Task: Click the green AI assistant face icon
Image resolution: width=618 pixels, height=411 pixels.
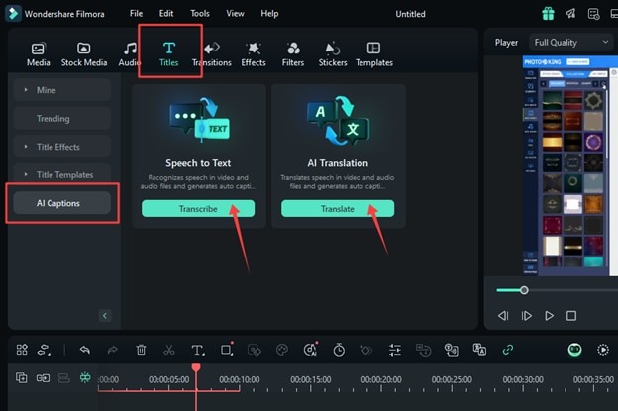Action: (574, 350)
